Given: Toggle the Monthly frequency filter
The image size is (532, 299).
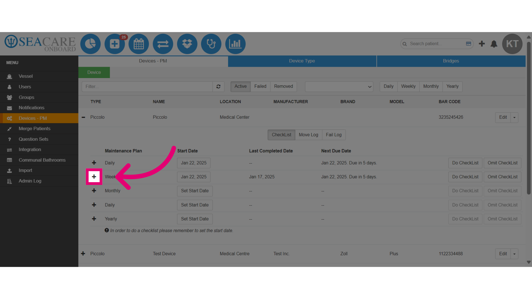Looking at the screenshot, I should point(431,86).
